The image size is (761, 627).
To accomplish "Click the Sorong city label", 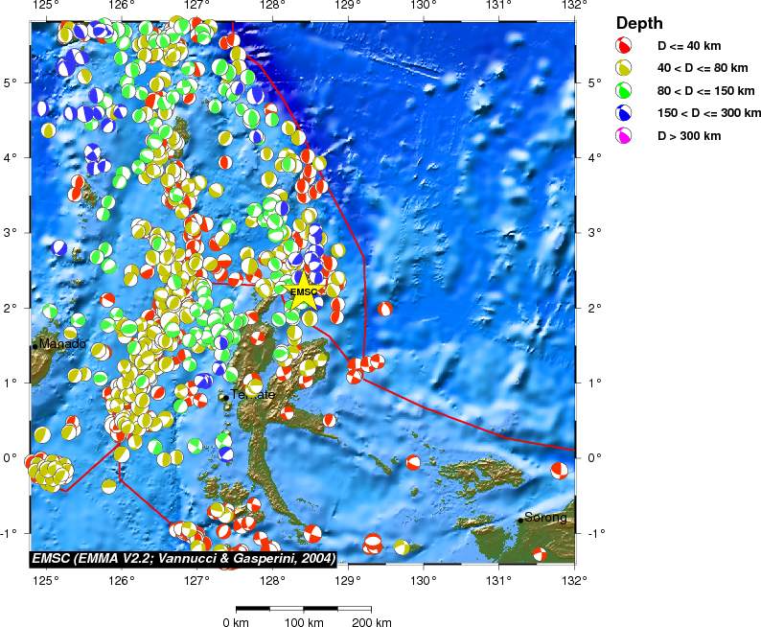I will click(545, 518).
